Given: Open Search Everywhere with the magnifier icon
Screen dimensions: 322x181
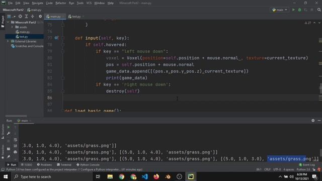Looking at the screenshot, I should 319,10.
